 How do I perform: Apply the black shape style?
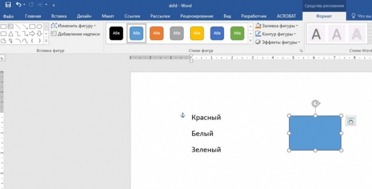(x=116, y=33)
